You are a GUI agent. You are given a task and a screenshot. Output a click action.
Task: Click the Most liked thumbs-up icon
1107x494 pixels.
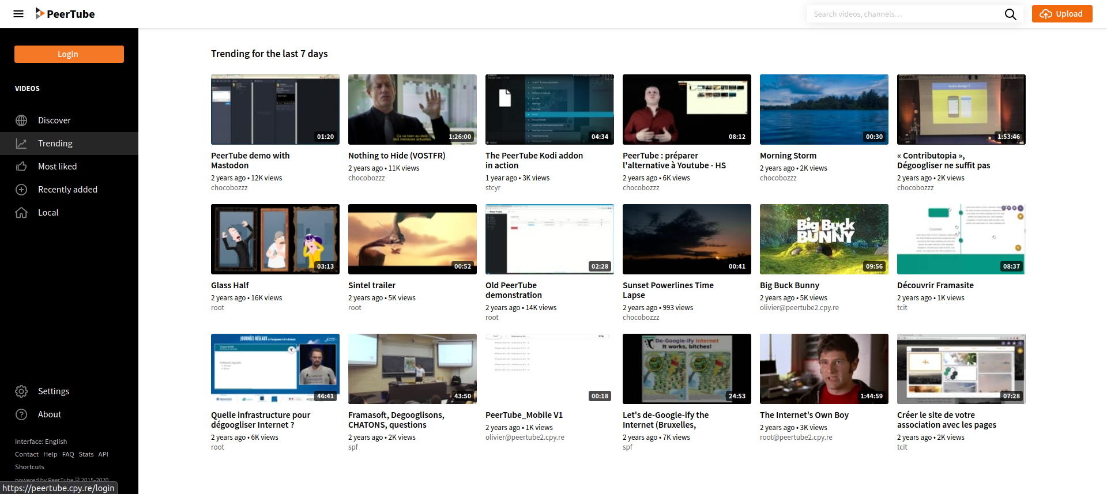click(21, 167)
